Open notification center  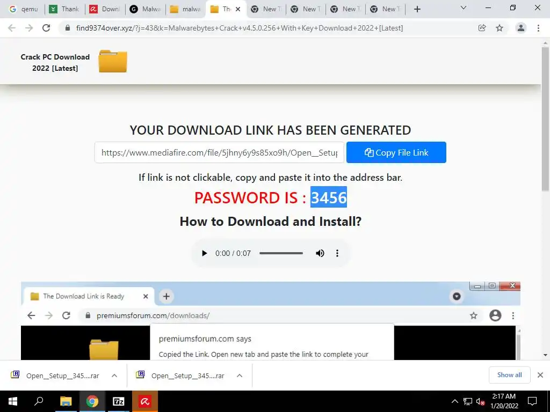click(532, 401)
